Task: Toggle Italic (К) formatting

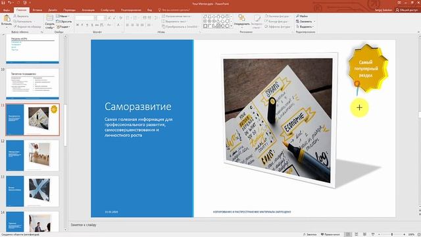Action: [82, 25]
